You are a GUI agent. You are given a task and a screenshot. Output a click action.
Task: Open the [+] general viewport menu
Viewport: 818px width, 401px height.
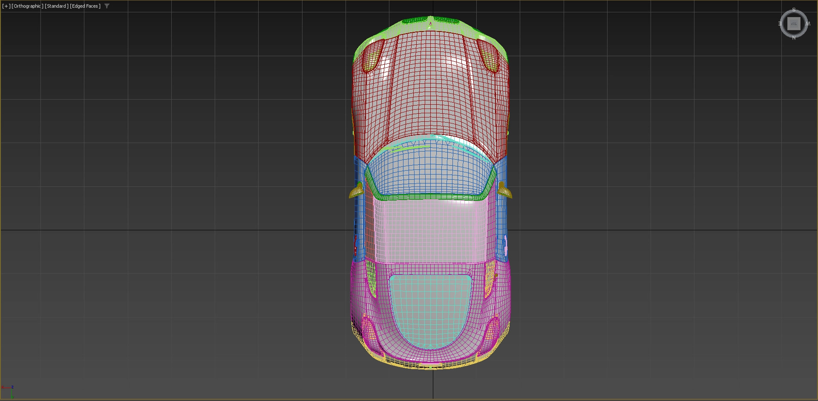[x=6, y=6]
